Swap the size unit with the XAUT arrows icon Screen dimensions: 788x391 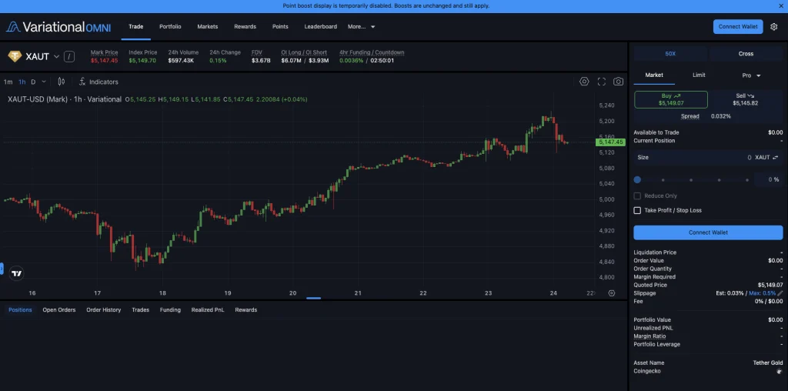pyautogui.click(x=776, y=157)
